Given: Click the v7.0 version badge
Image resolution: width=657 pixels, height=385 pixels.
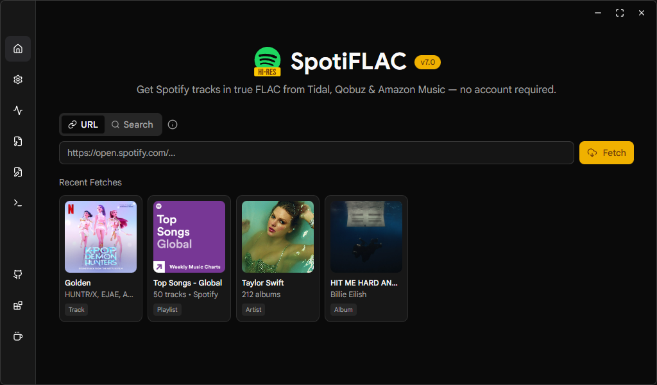Looking at the screenshot, I should (x=427, y=62).
